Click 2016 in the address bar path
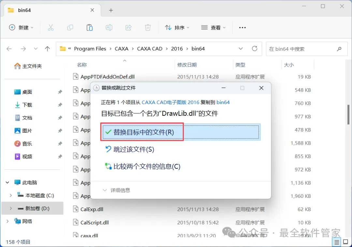Image resolution: width=352 pixels, height=247 pixels. point(177,49)
